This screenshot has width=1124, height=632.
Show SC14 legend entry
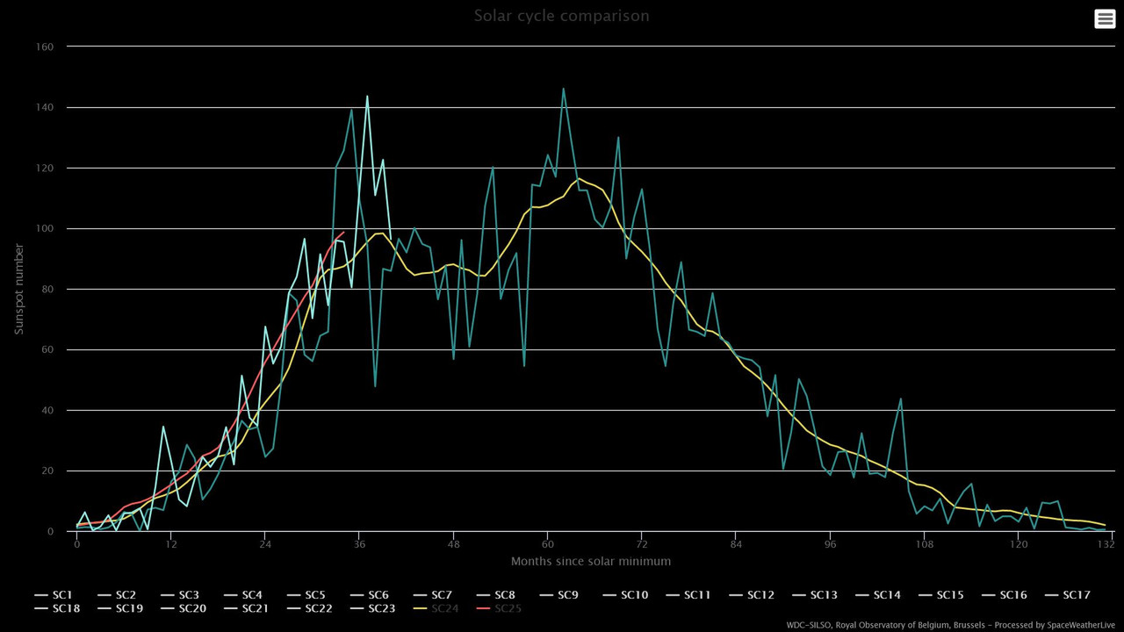tap(878, 595)
